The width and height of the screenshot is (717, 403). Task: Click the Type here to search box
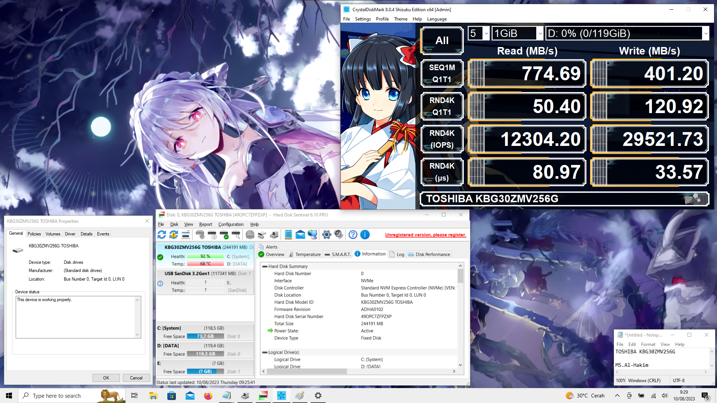pos(72,396)
